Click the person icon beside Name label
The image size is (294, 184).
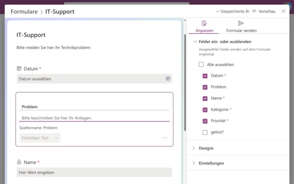[x=19, y=162]
